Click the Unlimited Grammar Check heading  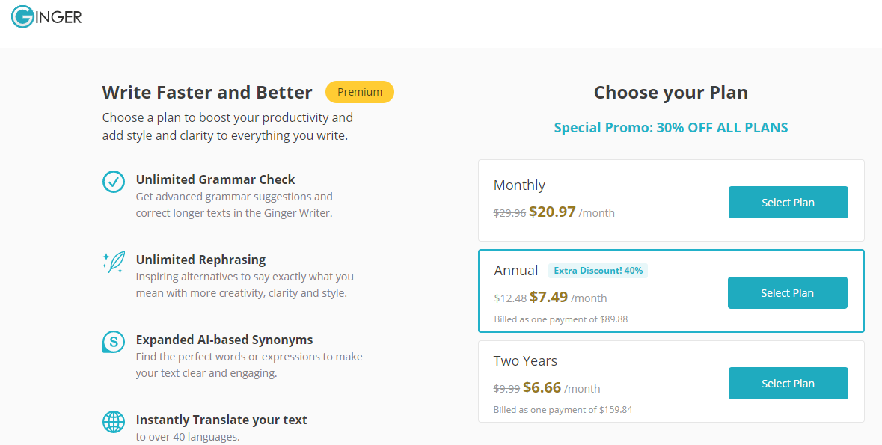[x=215, y=179]
